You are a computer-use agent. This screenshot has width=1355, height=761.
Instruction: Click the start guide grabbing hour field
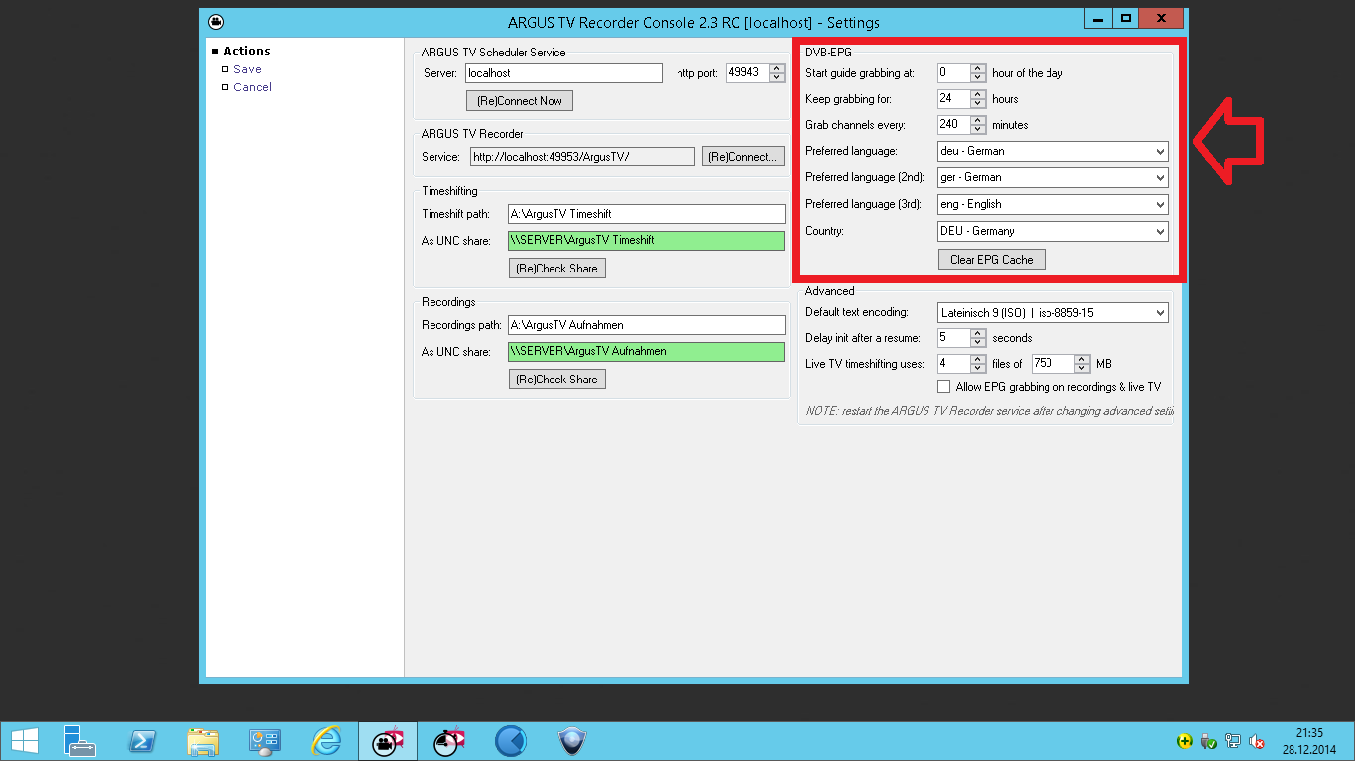(953, 73)
